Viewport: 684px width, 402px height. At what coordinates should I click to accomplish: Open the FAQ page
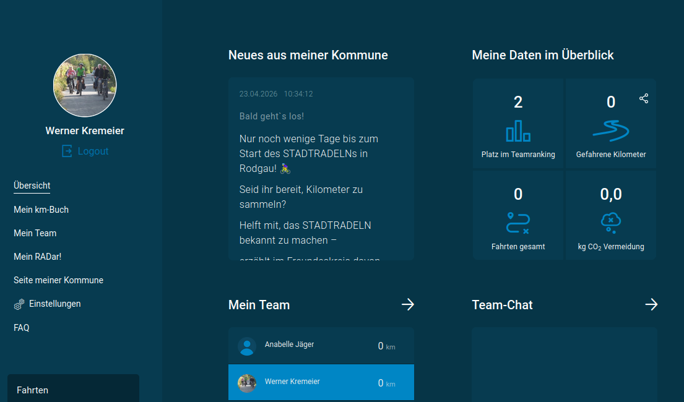point(22,328)
